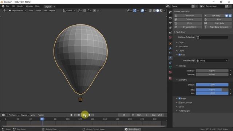The width and height of the screenshot is (233, 131).
Task: Expand the Cache subpanel
Action: (x=181, y=51)
